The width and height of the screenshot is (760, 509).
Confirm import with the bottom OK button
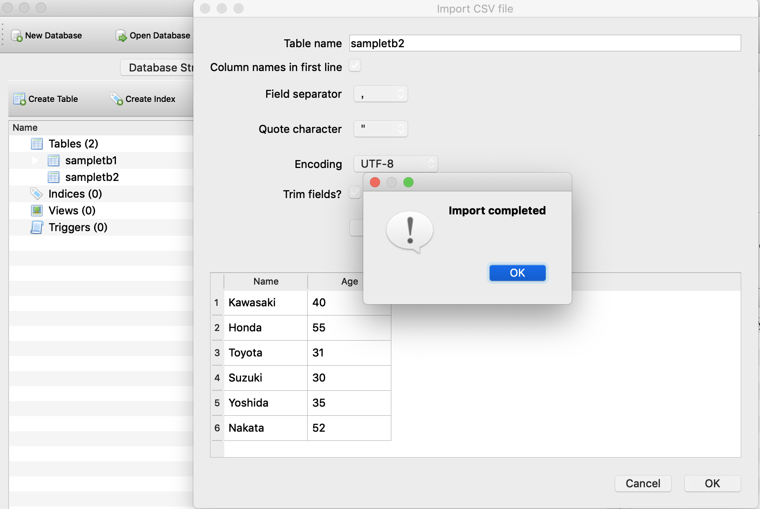tap(712, 484)
